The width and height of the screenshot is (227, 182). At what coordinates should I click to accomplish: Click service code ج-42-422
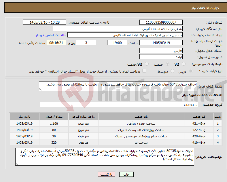tap(199, 130)
